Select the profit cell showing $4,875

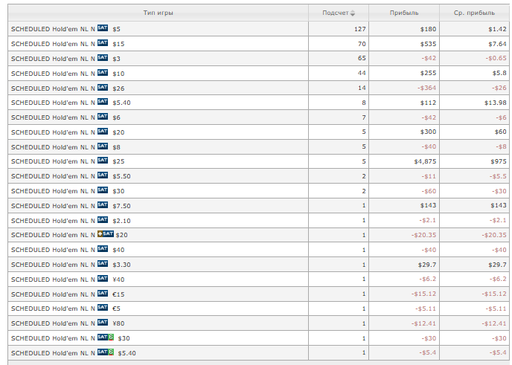(x=404, y=161)
